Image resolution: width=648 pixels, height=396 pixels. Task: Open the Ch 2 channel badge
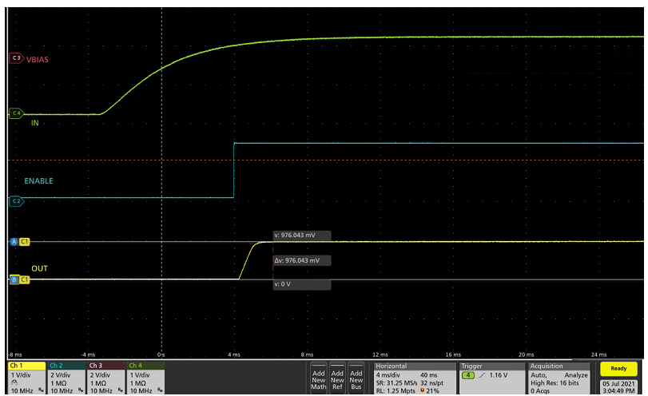[x=66, y=378]
